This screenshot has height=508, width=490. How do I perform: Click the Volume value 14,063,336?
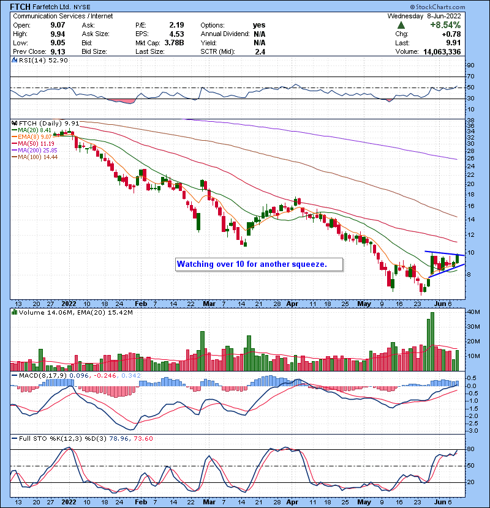pos(442,52)
